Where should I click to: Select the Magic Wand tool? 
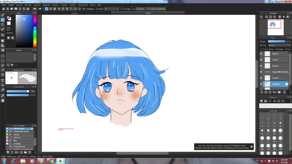click(3, 65)
